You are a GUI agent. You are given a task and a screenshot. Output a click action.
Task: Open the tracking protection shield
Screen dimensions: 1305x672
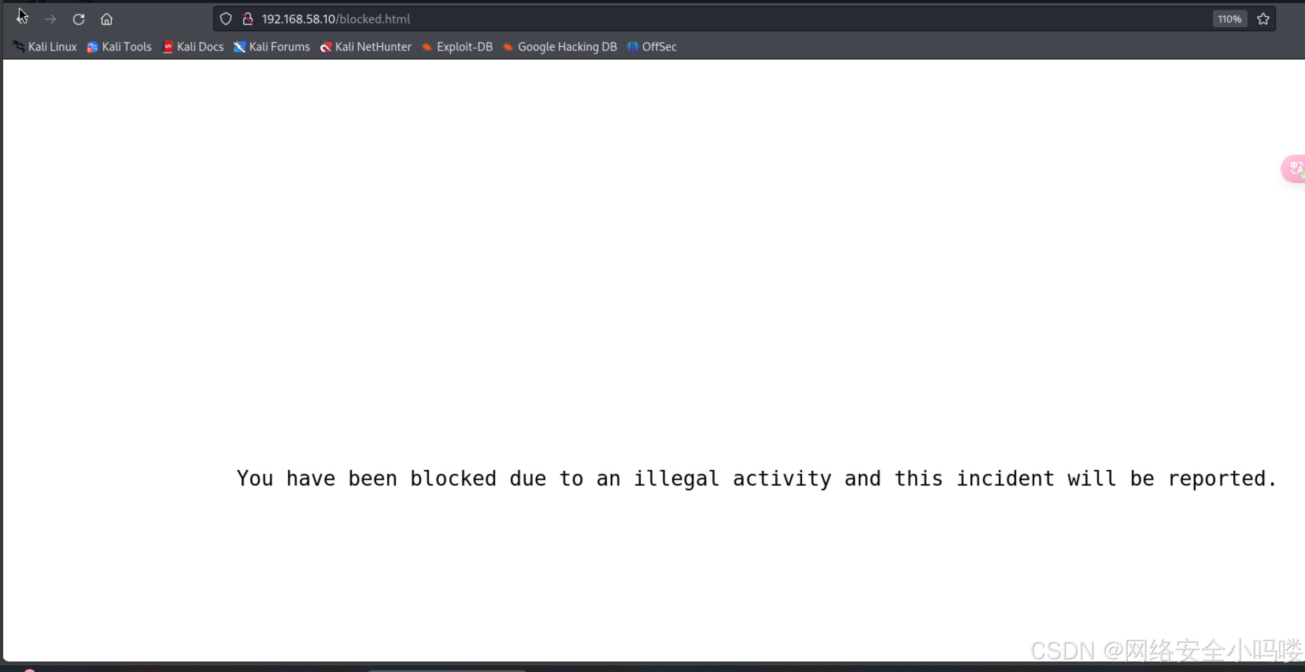(x=226, y=19)
